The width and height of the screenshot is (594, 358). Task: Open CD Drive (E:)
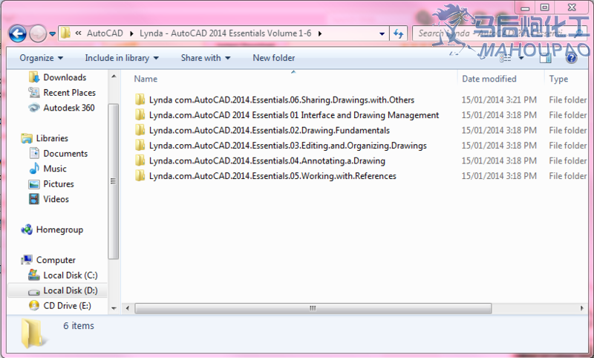click(67, 305)
